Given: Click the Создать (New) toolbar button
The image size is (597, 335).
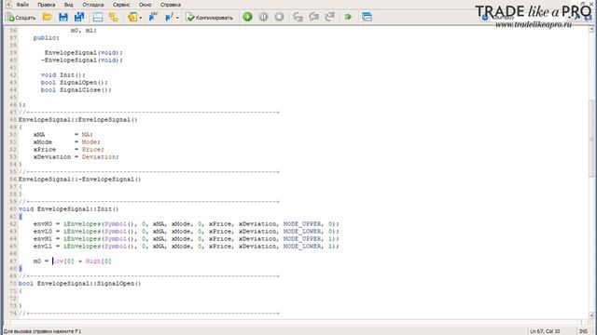Looking at the screenshot, I should (21, 17).
